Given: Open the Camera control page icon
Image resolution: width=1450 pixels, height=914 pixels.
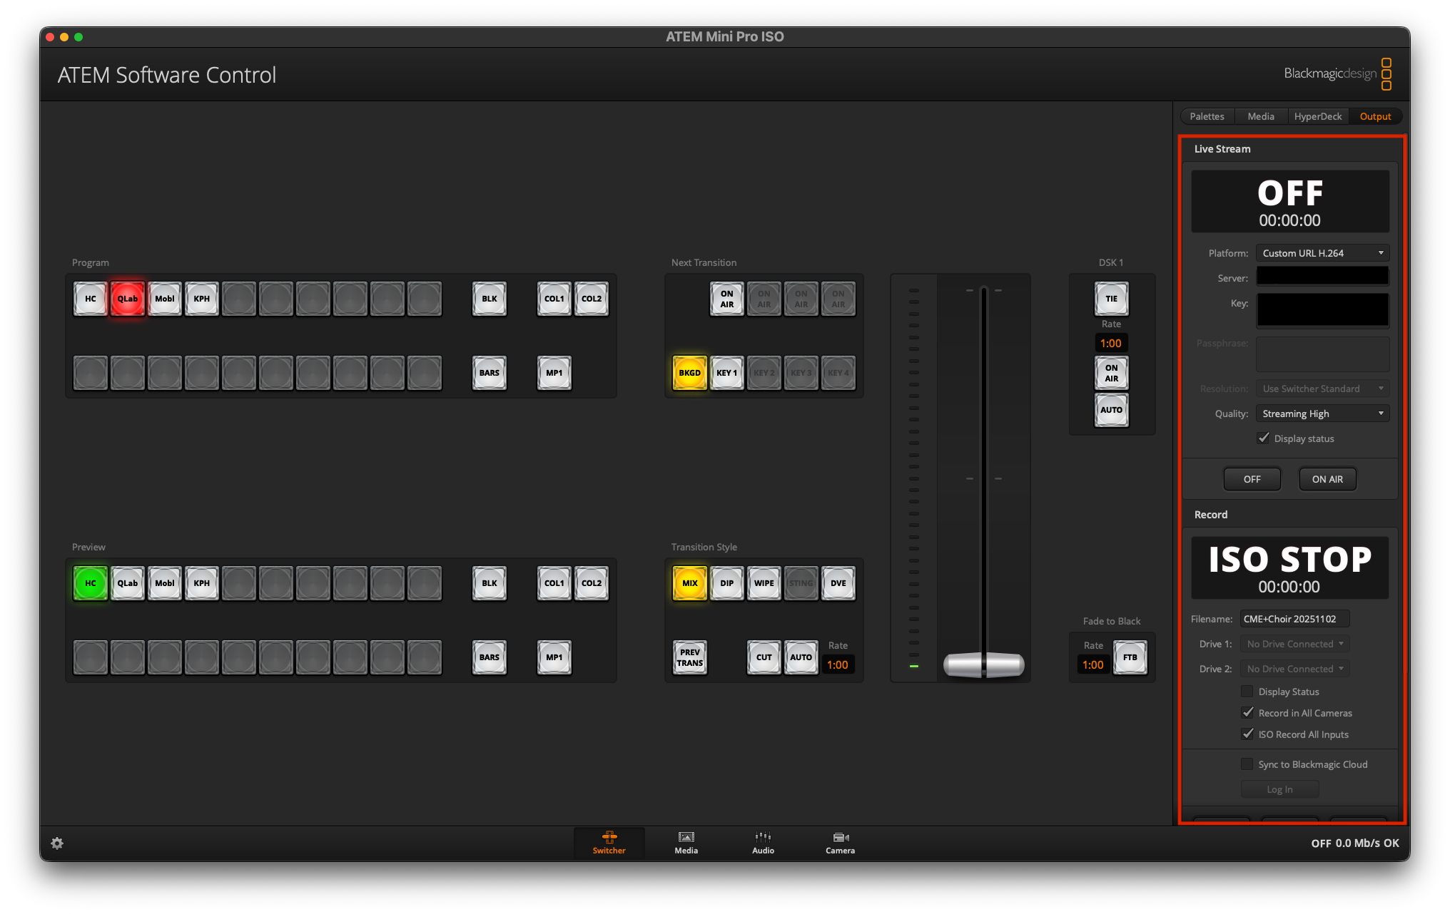Looking at the screenshot, I should [840, 843].
